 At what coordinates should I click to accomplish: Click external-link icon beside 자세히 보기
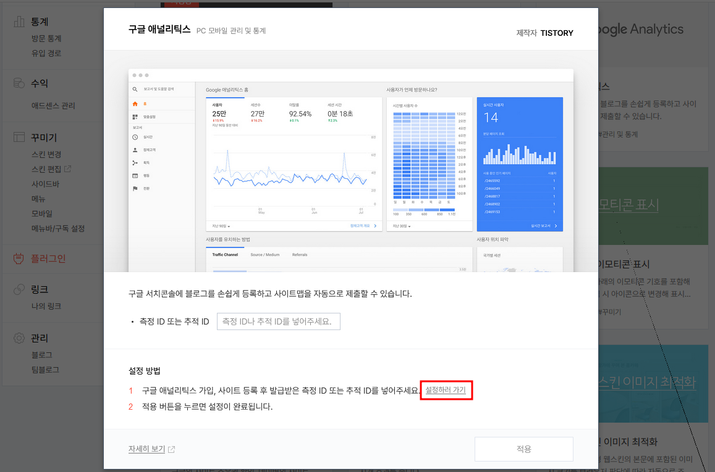coord(171,449)
